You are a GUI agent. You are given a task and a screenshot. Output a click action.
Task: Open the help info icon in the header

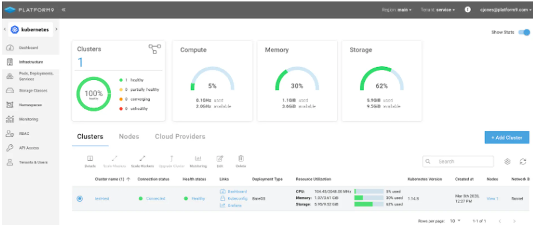click(468, 10)
